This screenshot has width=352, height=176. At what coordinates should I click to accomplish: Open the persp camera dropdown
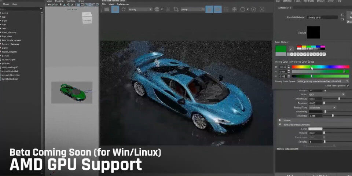click(192, 9)
